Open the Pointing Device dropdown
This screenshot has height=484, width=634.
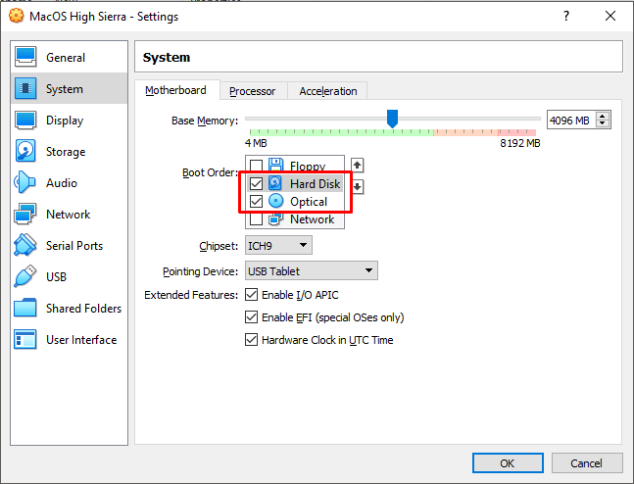coord(310,270)
